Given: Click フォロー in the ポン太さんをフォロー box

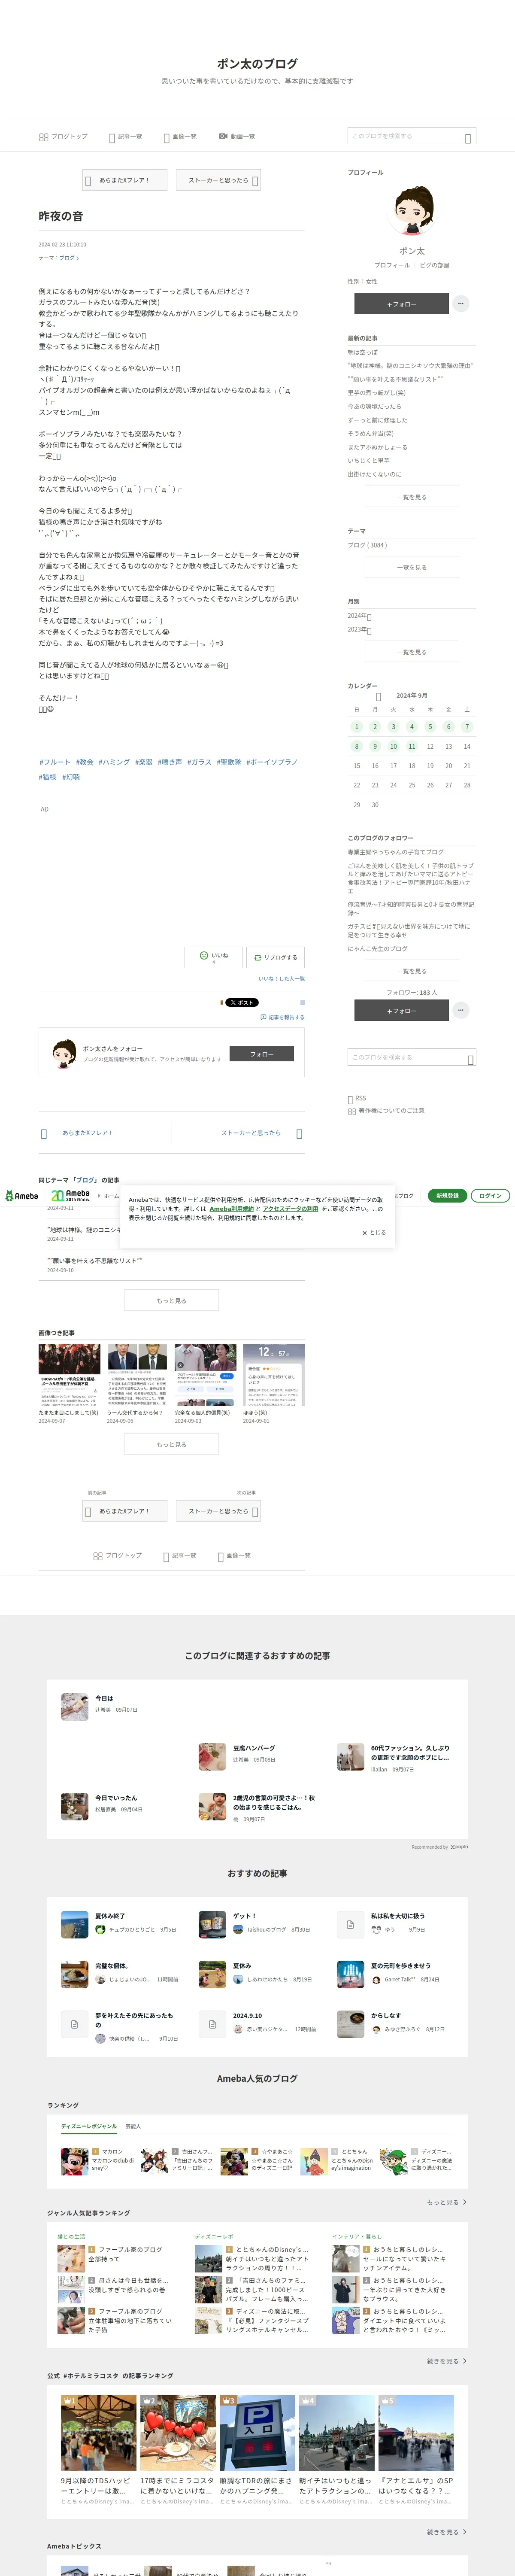Looking at the screenshot, I should pos(261,1054).
